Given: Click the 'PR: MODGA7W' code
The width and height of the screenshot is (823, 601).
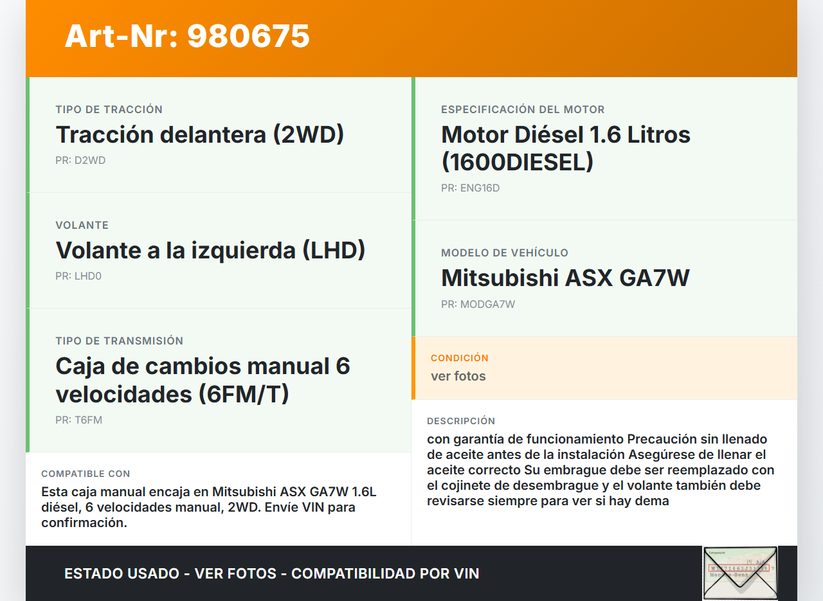Looking at the screenshot, I should coord(478,305).
